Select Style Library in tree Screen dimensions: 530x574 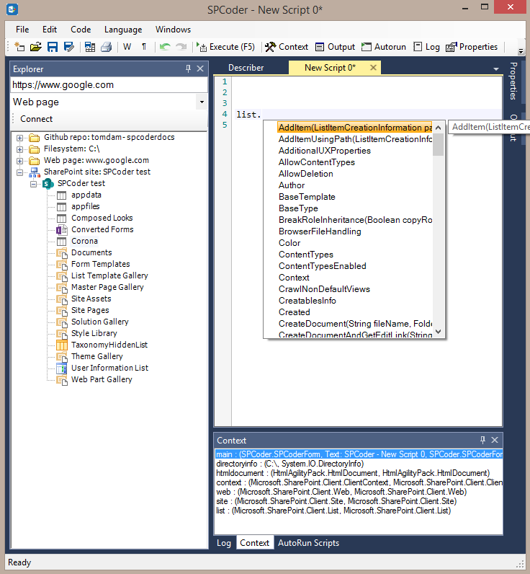click(x=94, y=333)
